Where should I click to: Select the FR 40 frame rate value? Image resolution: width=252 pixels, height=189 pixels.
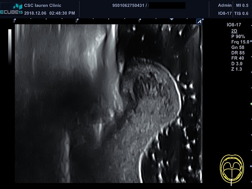click(238, 58)
